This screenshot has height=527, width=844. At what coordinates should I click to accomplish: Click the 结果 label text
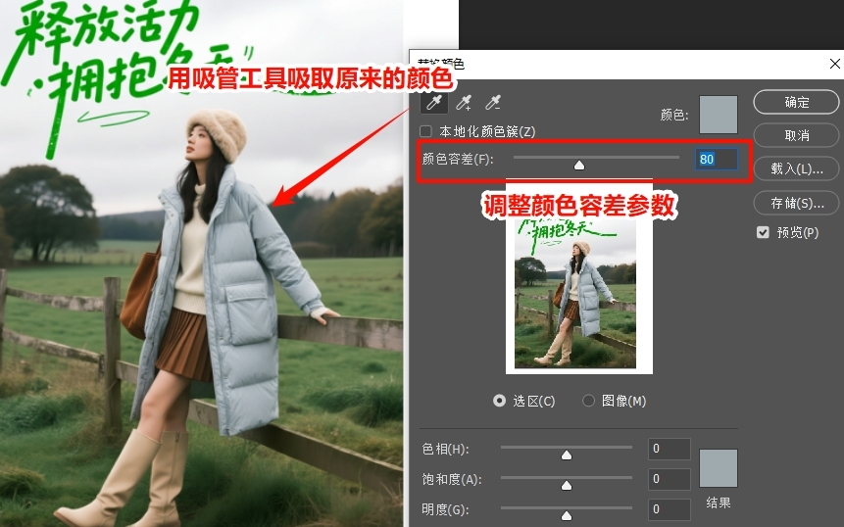(x=719, y=503)
